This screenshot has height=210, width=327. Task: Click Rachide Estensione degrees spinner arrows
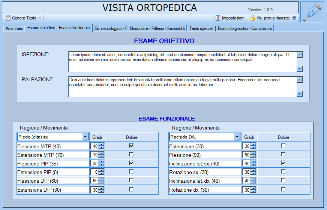(x=253, y=146)
